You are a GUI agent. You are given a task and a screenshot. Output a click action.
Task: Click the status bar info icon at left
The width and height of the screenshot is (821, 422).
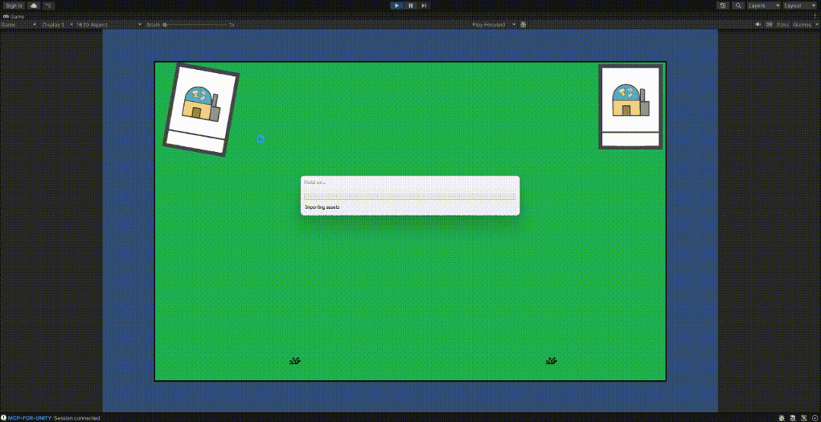pyautogui.click(x=4, y=417)
